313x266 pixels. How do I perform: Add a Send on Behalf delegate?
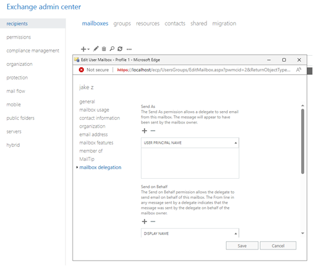click(145, 221)
